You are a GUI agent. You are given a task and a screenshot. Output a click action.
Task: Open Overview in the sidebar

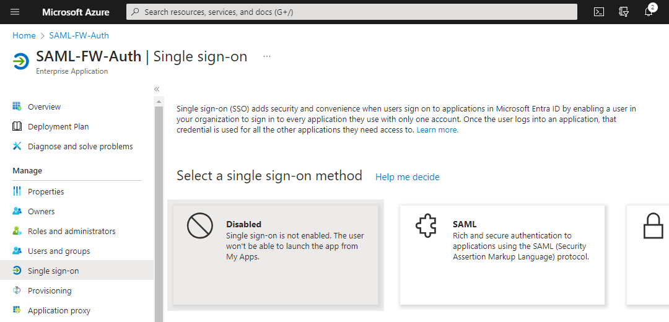(44, 107)
